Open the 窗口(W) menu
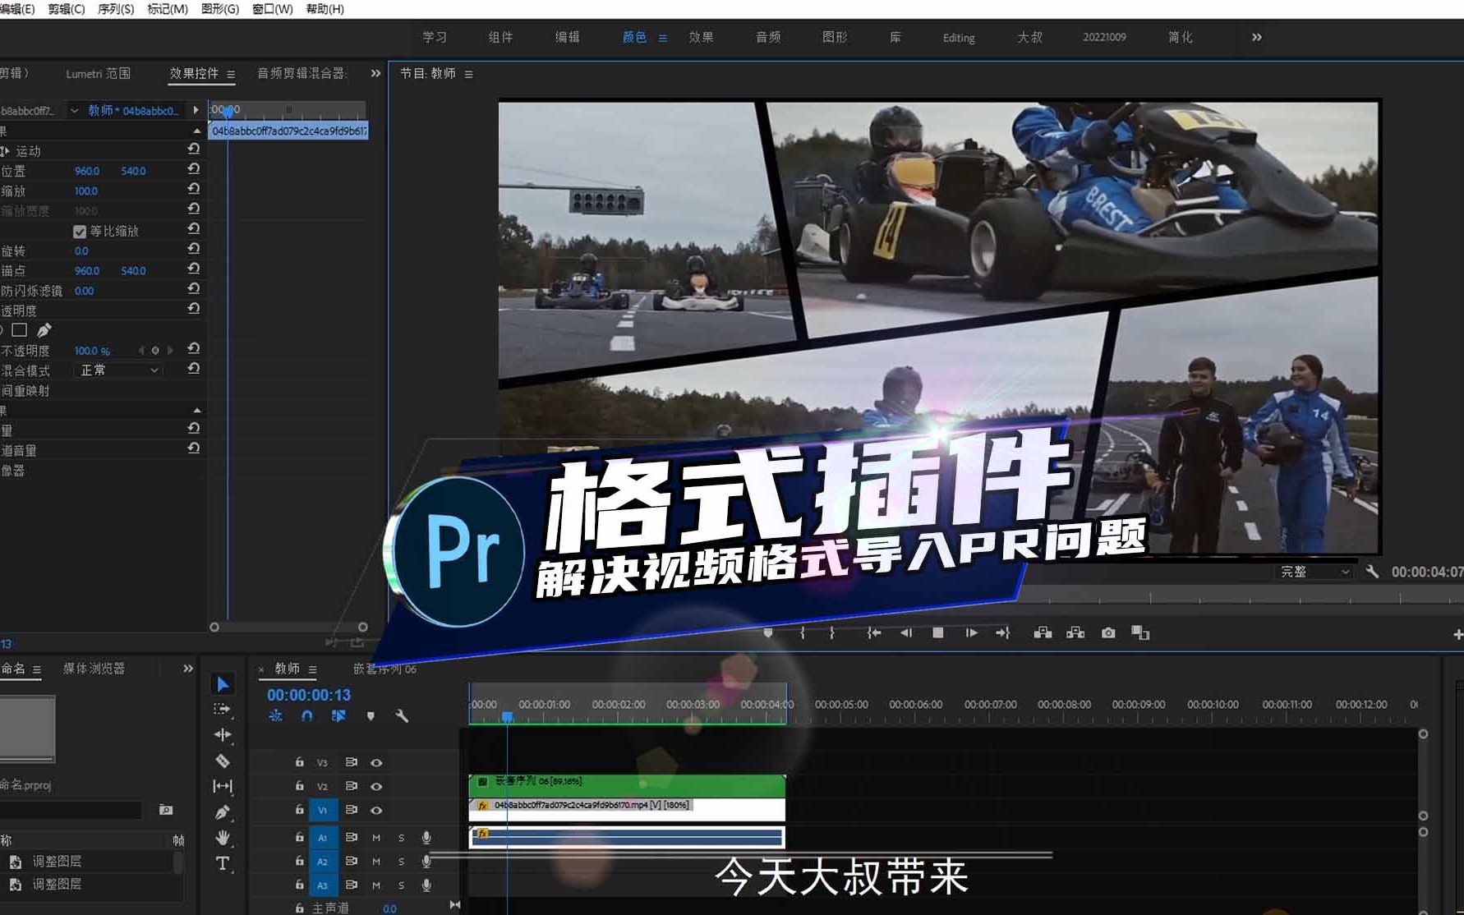This screenshot has height=915, width=1464. (271, 9)
